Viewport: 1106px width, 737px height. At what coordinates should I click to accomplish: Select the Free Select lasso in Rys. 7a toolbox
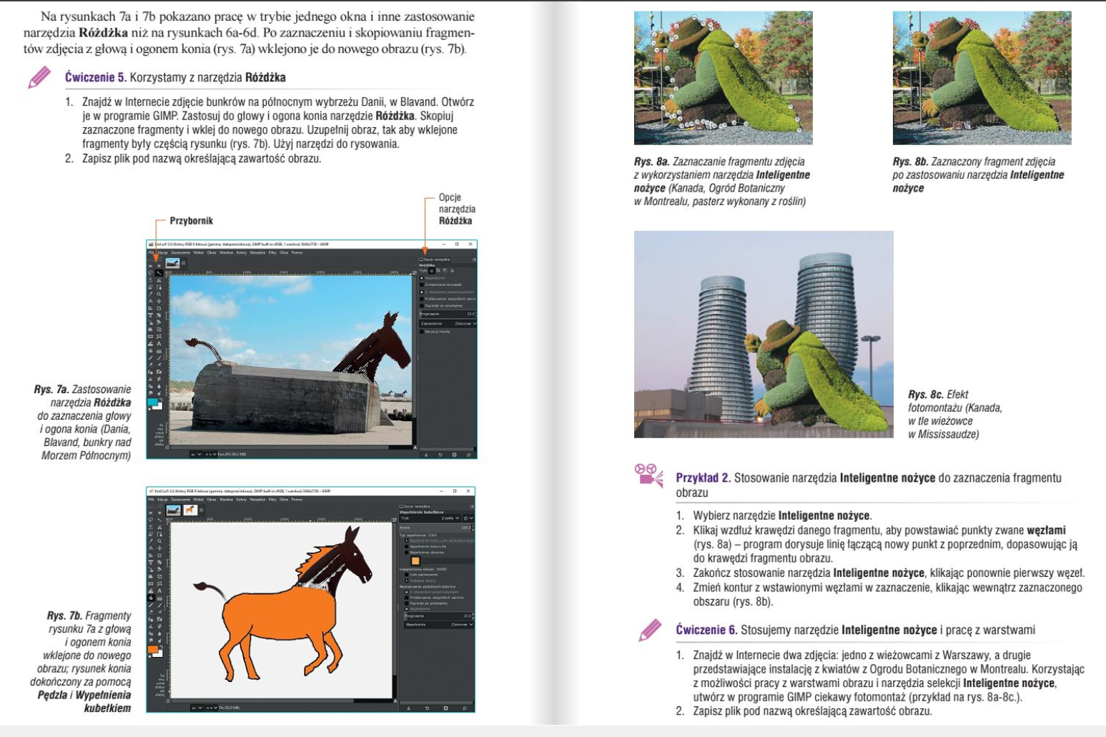coord(151,273)
